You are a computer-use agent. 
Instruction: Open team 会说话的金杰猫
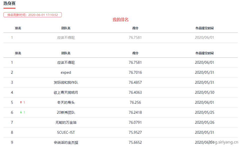66,142
